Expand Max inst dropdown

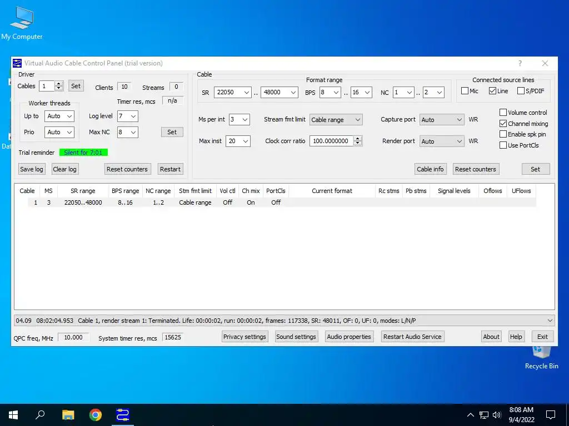pyautogui.click(x=238, y=141)
